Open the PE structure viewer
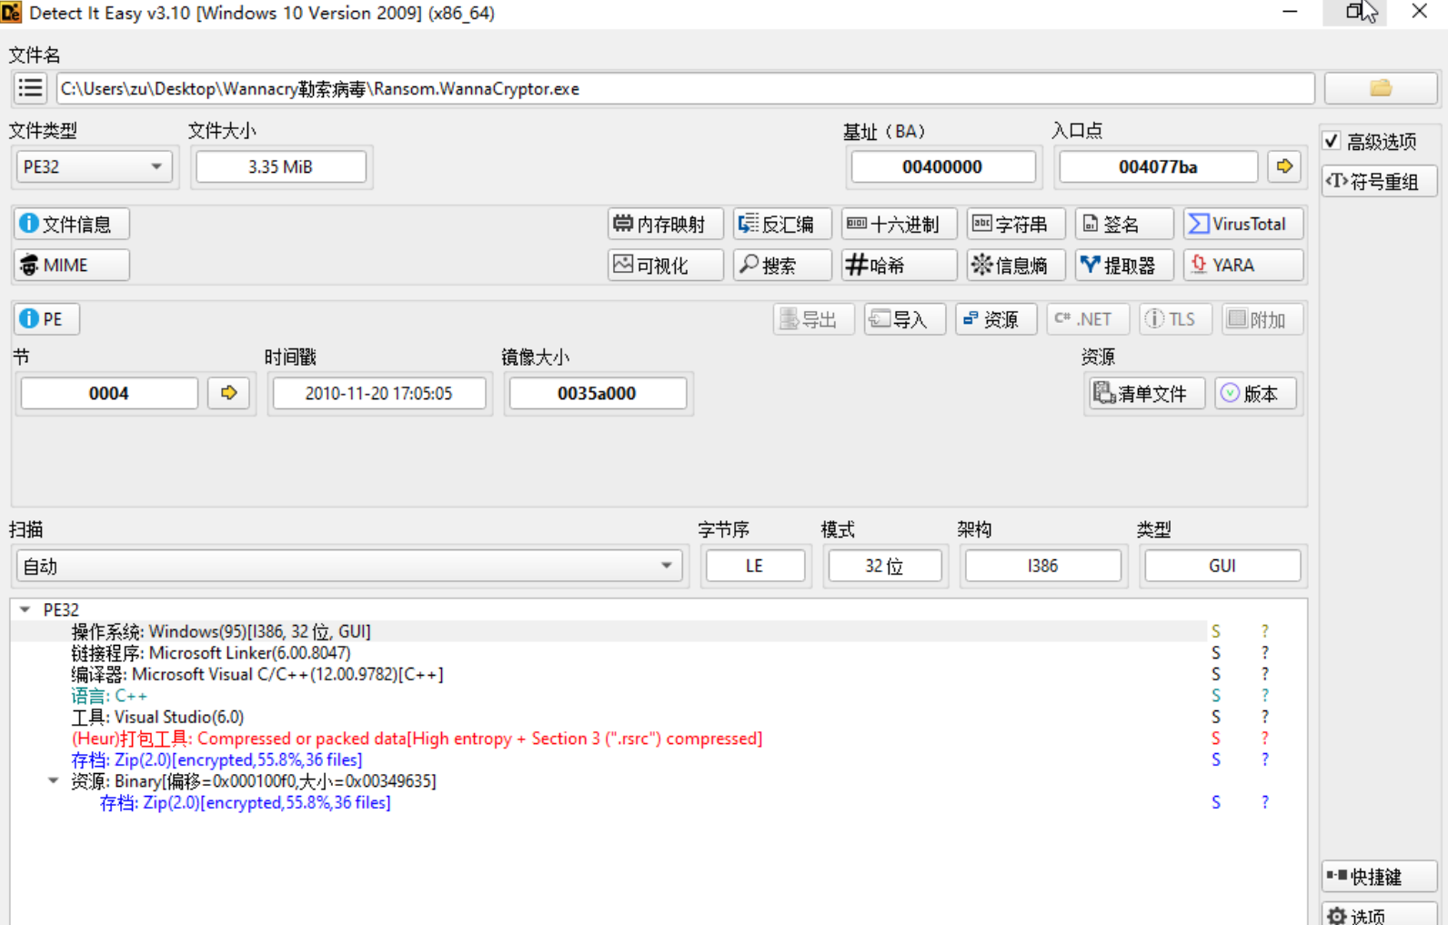1448x925 pixels. [46, 319]
